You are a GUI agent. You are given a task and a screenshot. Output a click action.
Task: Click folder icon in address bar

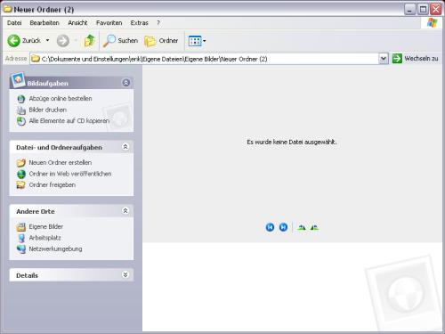[36, 59]
